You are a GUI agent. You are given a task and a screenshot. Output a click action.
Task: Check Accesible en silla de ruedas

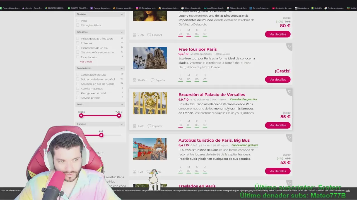click(x=78, y=84)
